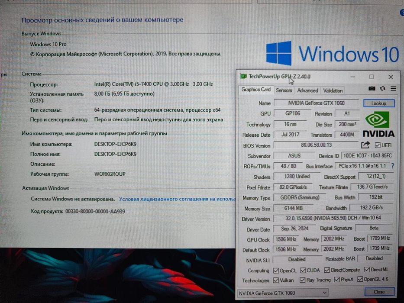Click the Driver Date field Sep 26, 2024

point(294,229)
